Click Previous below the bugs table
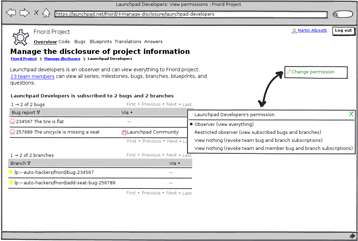The image size is (358, 241). [x=152, y=141]
